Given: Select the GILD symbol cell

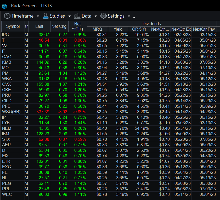Looking at the screenshot, I should click(x=13, y=101).
